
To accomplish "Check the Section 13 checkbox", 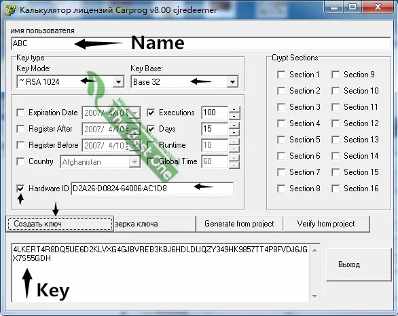I will pos(336,140).
